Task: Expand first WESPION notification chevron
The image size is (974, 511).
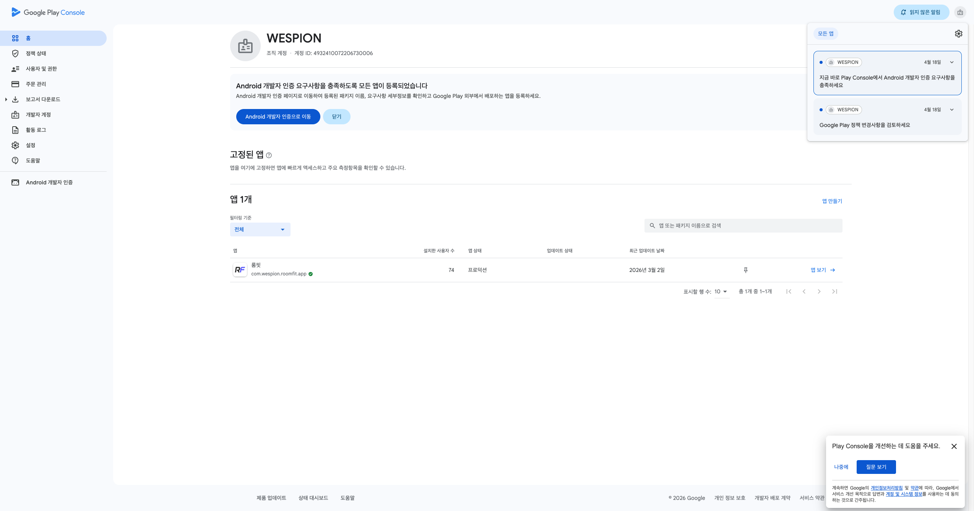Action: pyautogui.click(x=952, y=62)
